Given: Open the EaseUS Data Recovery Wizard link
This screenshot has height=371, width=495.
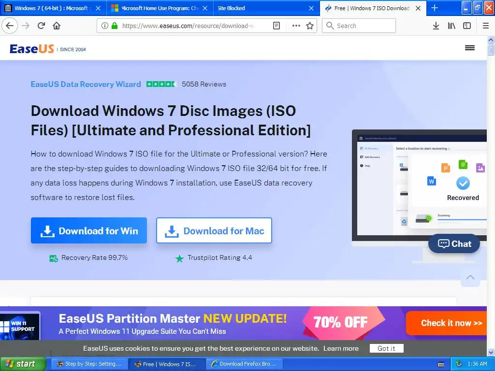Looking at the screenshot, I should point(86,84).
